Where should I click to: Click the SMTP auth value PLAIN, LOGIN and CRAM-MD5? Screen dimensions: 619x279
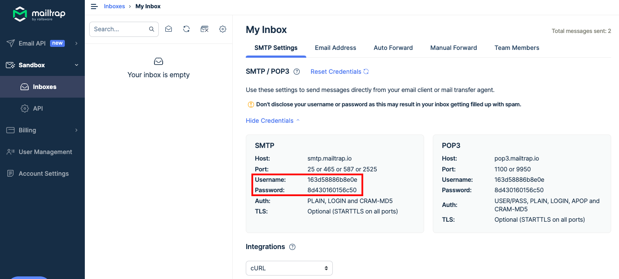[350, 201]
